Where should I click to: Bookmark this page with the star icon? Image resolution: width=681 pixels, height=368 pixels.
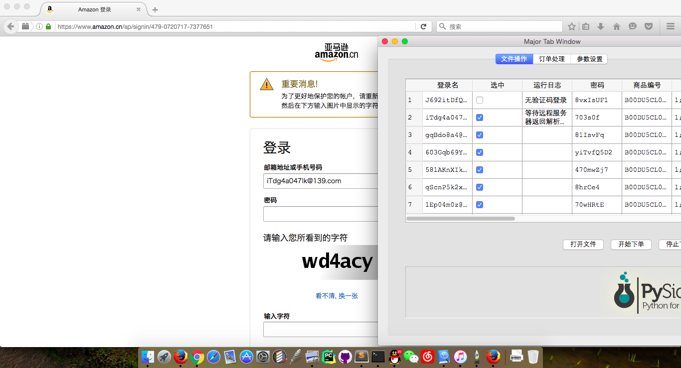[572, 26]
